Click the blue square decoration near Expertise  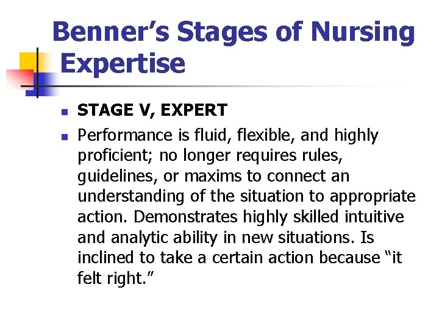pyautogui.click(x=44, y=78)
